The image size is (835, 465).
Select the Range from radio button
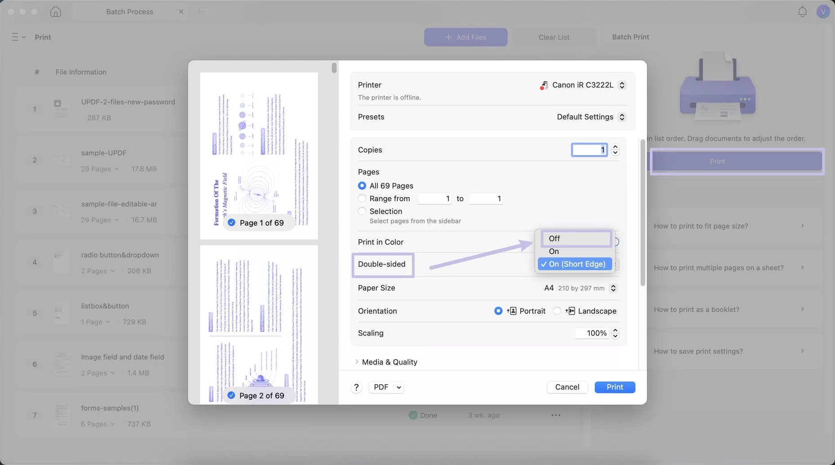(x=362, y=198)
